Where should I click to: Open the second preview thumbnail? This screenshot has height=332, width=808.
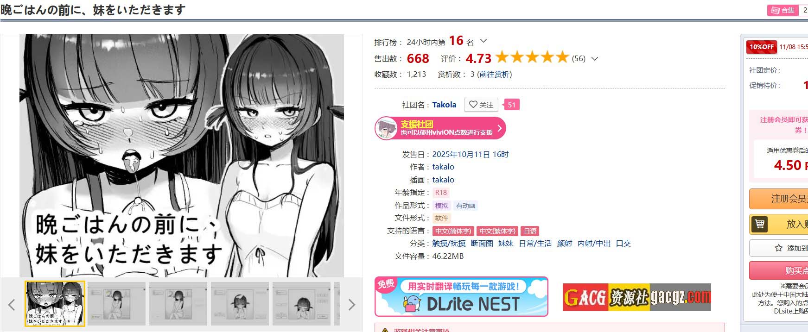[x=116, y=304]
